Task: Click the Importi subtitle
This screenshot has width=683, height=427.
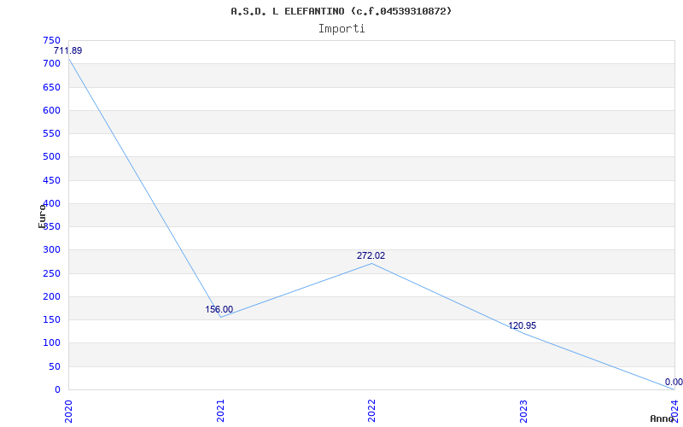Action: [x=341, y=29]
